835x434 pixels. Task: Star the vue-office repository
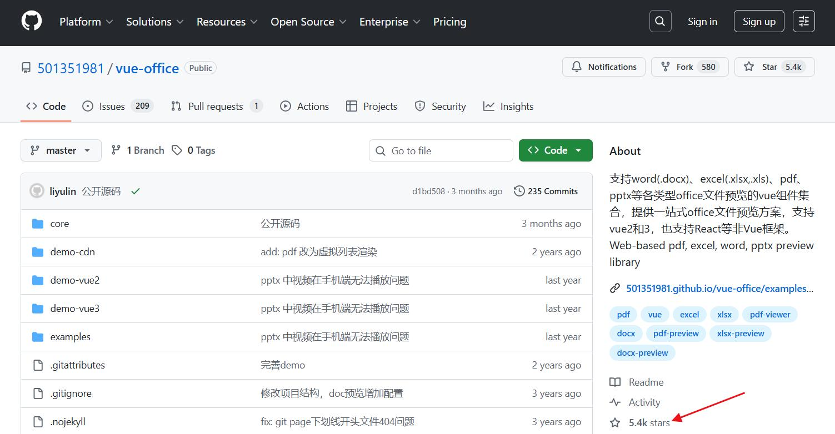coord(774,67)
